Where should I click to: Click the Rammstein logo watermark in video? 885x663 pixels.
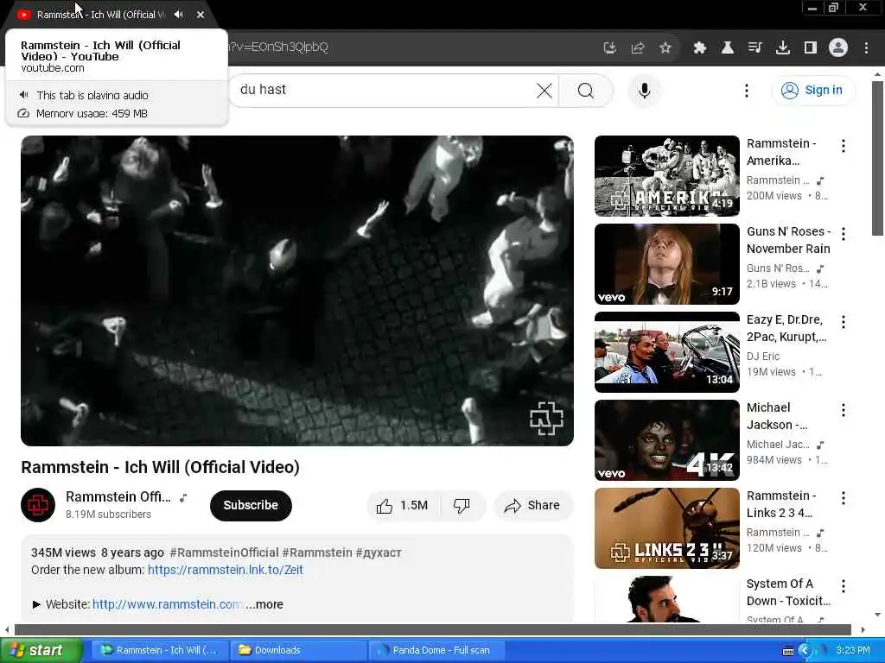pyautogui.click(x=546, y=419)
